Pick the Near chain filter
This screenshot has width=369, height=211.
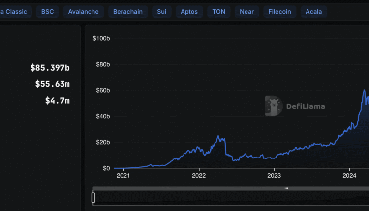[246, 11]
